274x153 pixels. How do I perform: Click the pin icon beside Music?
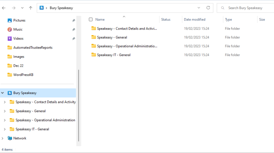click(73, 29)
